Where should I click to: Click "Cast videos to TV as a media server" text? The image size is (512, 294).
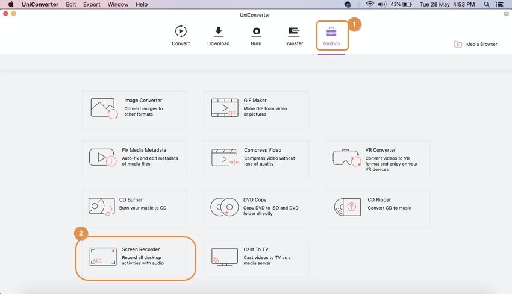pos(267,260)
